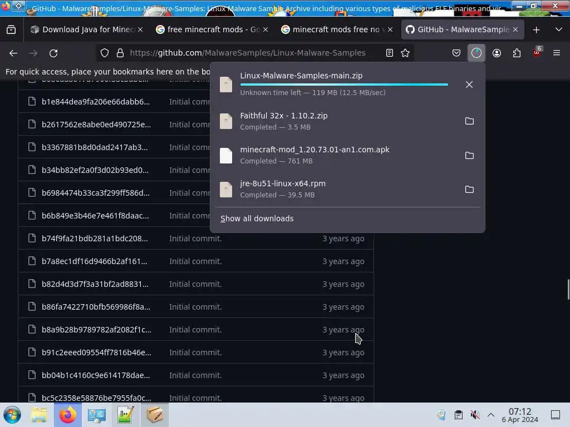Open file b91c2eeed09554ff7816b46e...

[96, 352]
